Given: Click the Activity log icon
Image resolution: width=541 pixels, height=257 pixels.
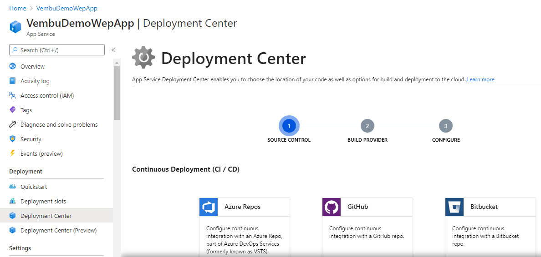Looking at the screenshot, I should (13, 81).
